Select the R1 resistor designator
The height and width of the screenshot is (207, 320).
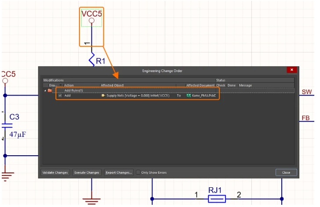pyautogui.click(x=100, y=61)
